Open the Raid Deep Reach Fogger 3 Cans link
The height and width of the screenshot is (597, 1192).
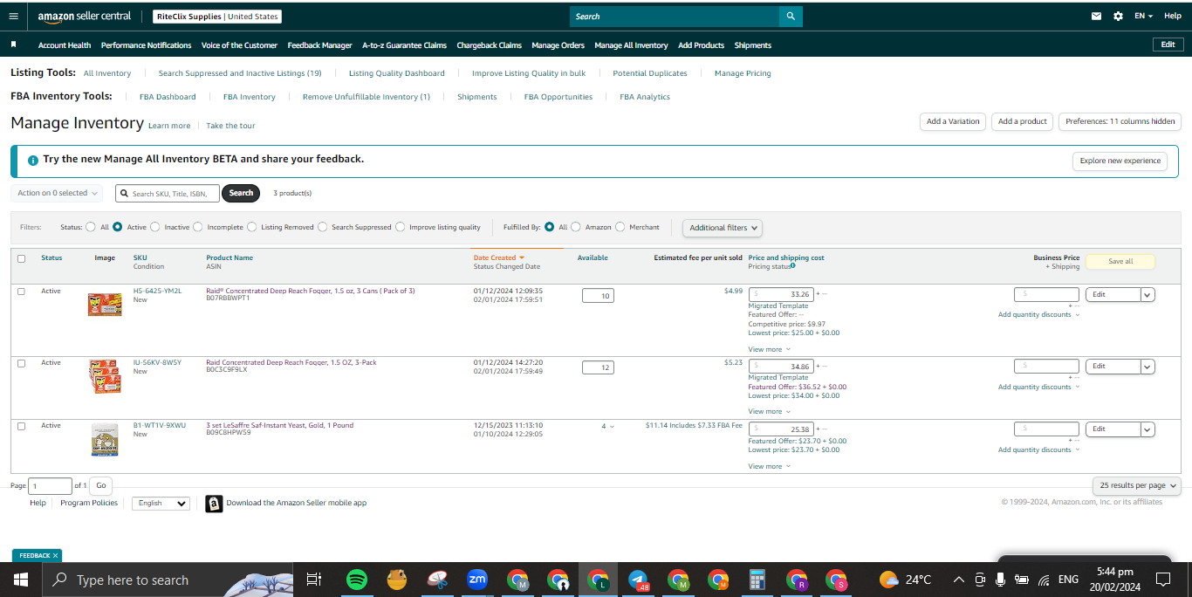point(310,291)
